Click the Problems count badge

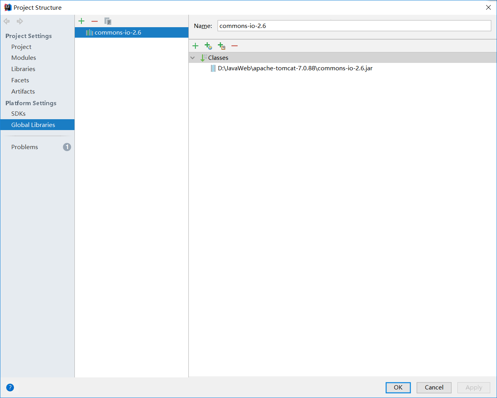pyautogui.click(x=67, y=147)
